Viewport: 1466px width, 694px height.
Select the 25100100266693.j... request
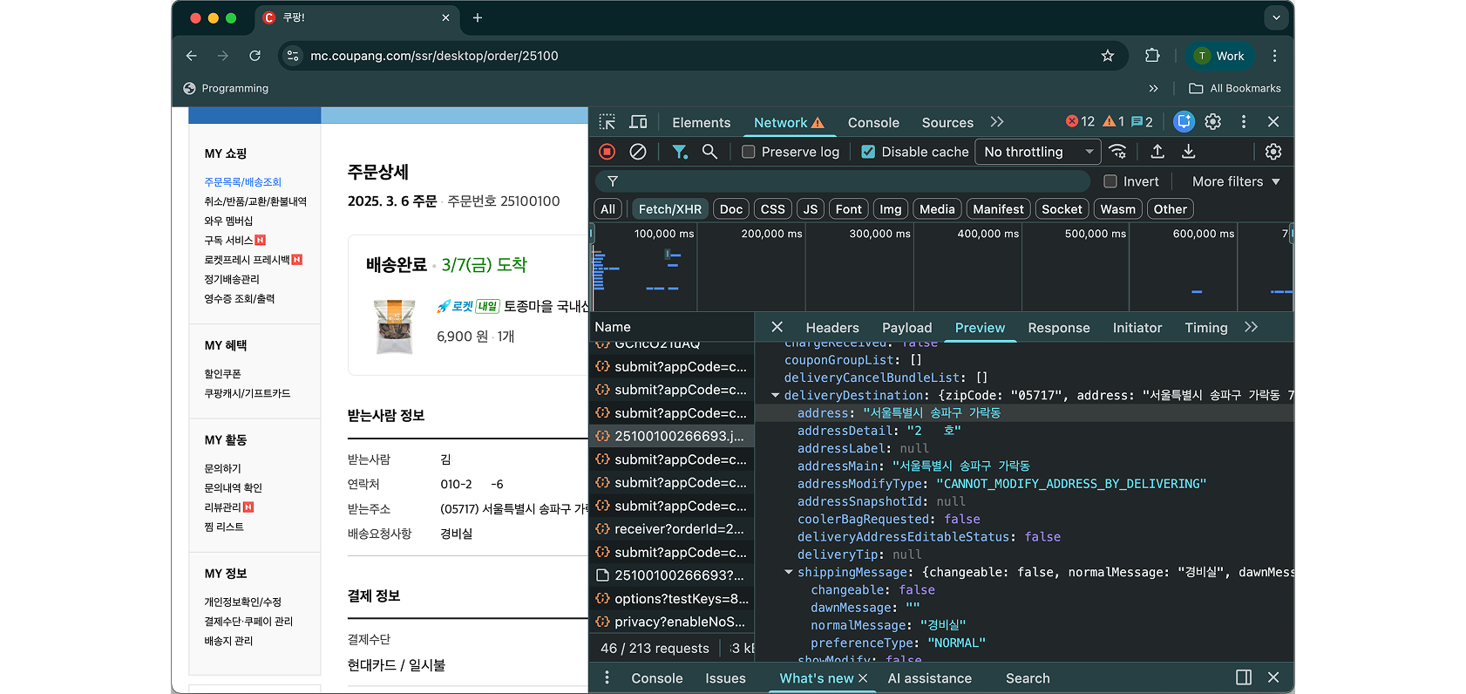[671, 436]
